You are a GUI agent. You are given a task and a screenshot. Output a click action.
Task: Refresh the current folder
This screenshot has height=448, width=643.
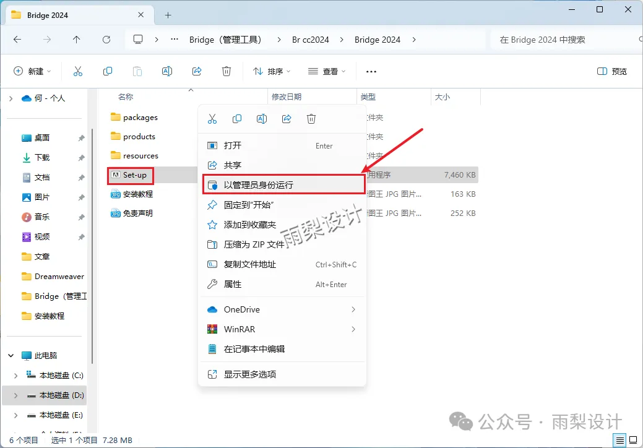[x=106, y=40]
